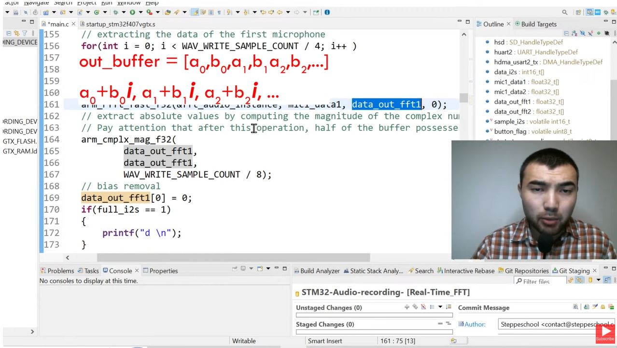Open the Run button dropdown arrow
Viewport: 617px width, 348px height.
click(x=140, y=12)
